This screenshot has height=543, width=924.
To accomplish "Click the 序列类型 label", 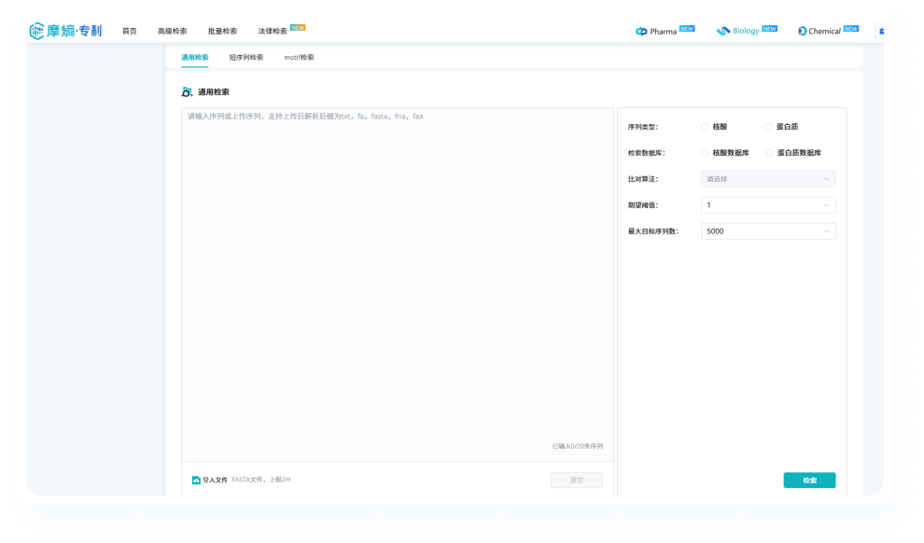I will 643,127.
